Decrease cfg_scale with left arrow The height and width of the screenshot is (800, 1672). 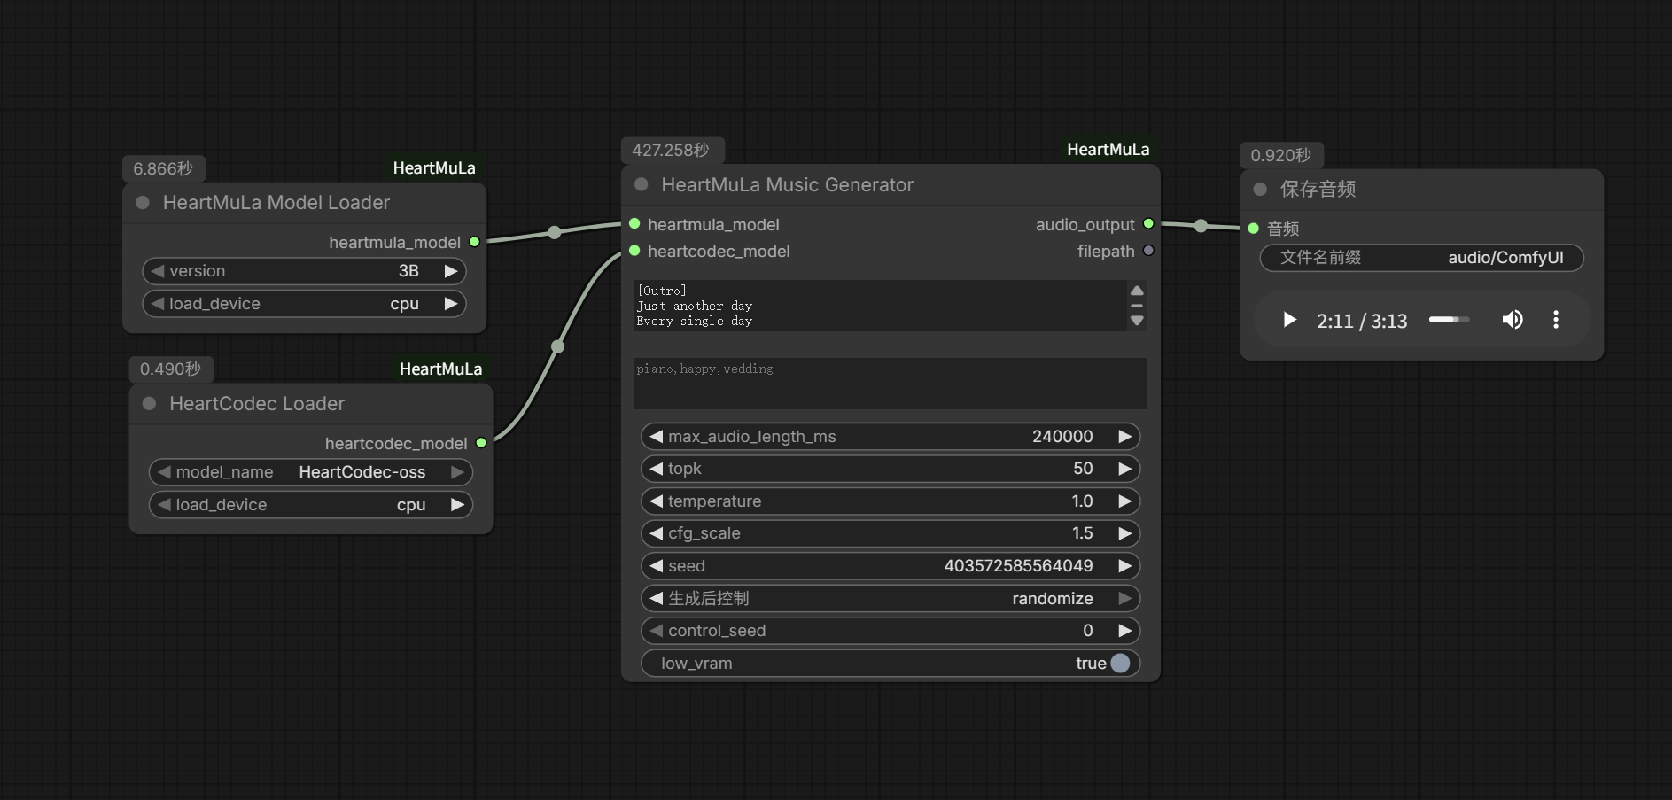657,533
